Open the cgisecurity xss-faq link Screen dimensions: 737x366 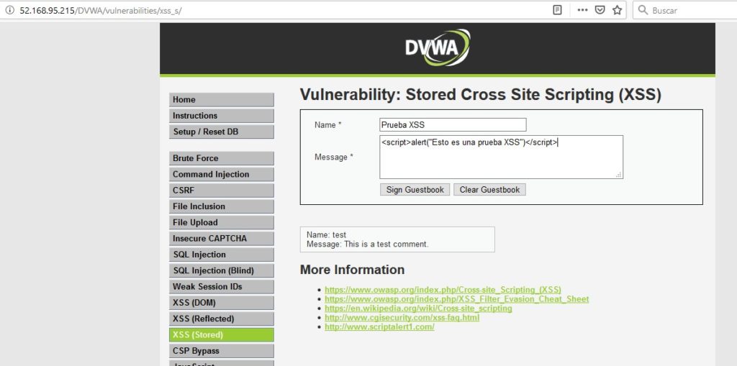[402, 318]
